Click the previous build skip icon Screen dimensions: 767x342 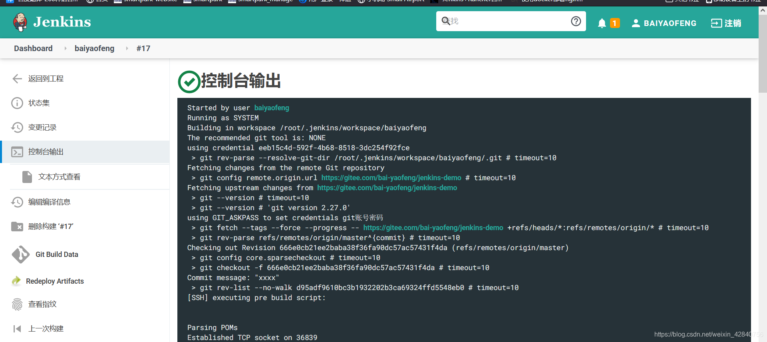pyautogui.click(x=17, y=329)
